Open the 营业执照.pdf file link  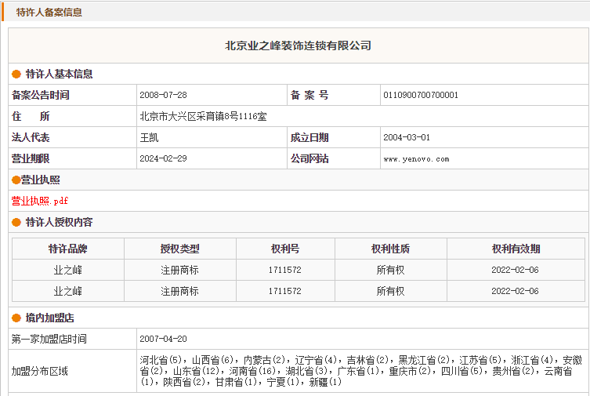pos(40,201)
